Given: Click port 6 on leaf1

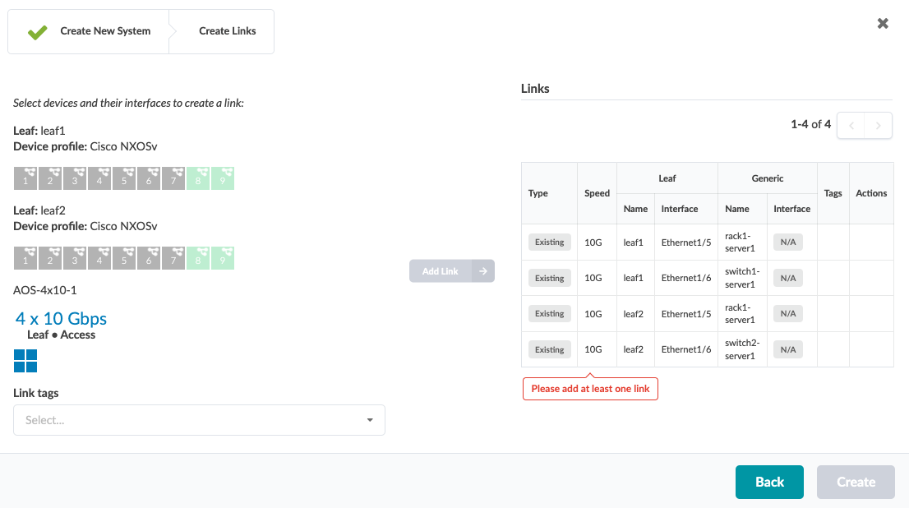Looking at the screenshot, I should click(149, 178).
